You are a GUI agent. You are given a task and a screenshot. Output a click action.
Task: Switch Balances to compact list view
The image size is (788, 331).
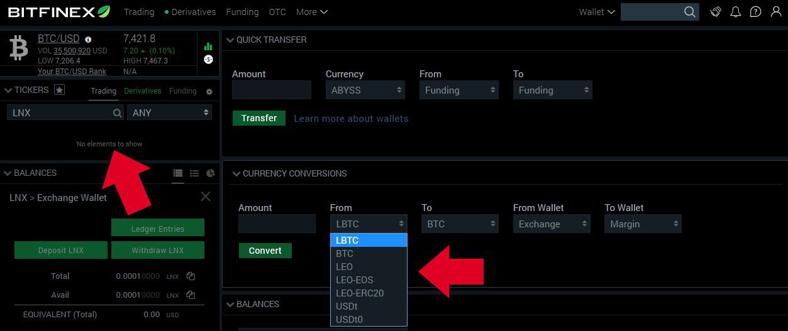pos(194,173)
